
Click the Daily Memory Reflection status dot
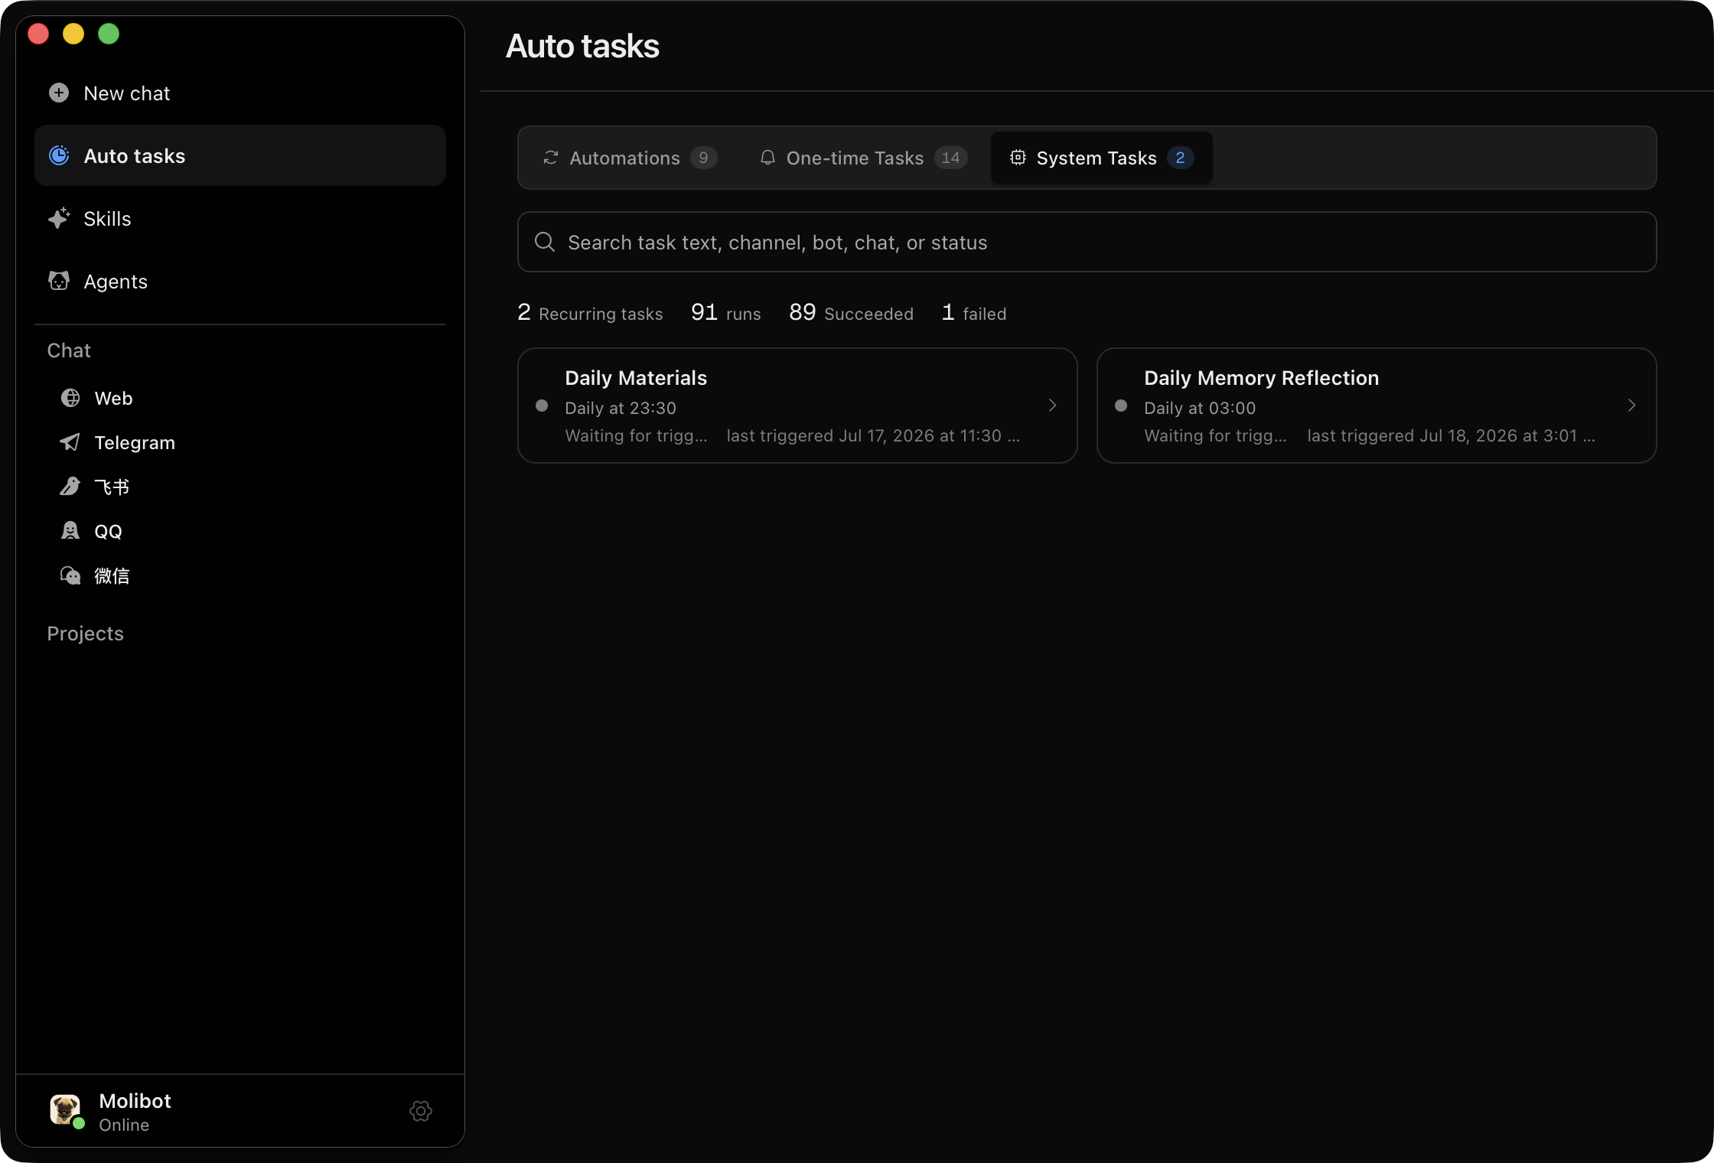1121,406
